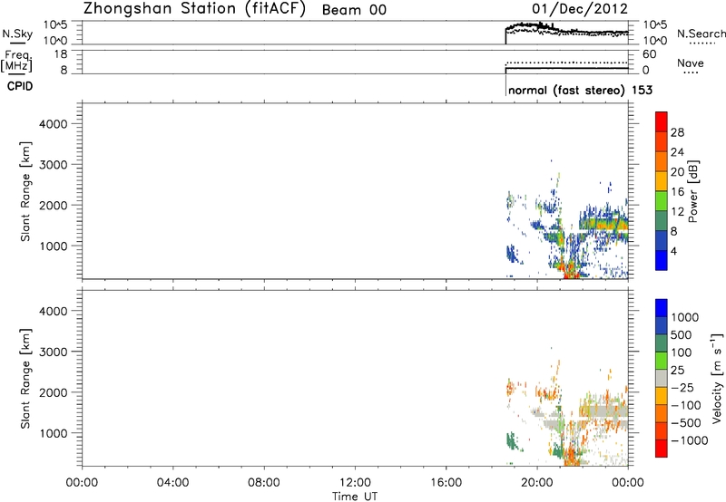Click Slant Range [km] label of velocity panel
726x502 pixels.
pos(25,379)
